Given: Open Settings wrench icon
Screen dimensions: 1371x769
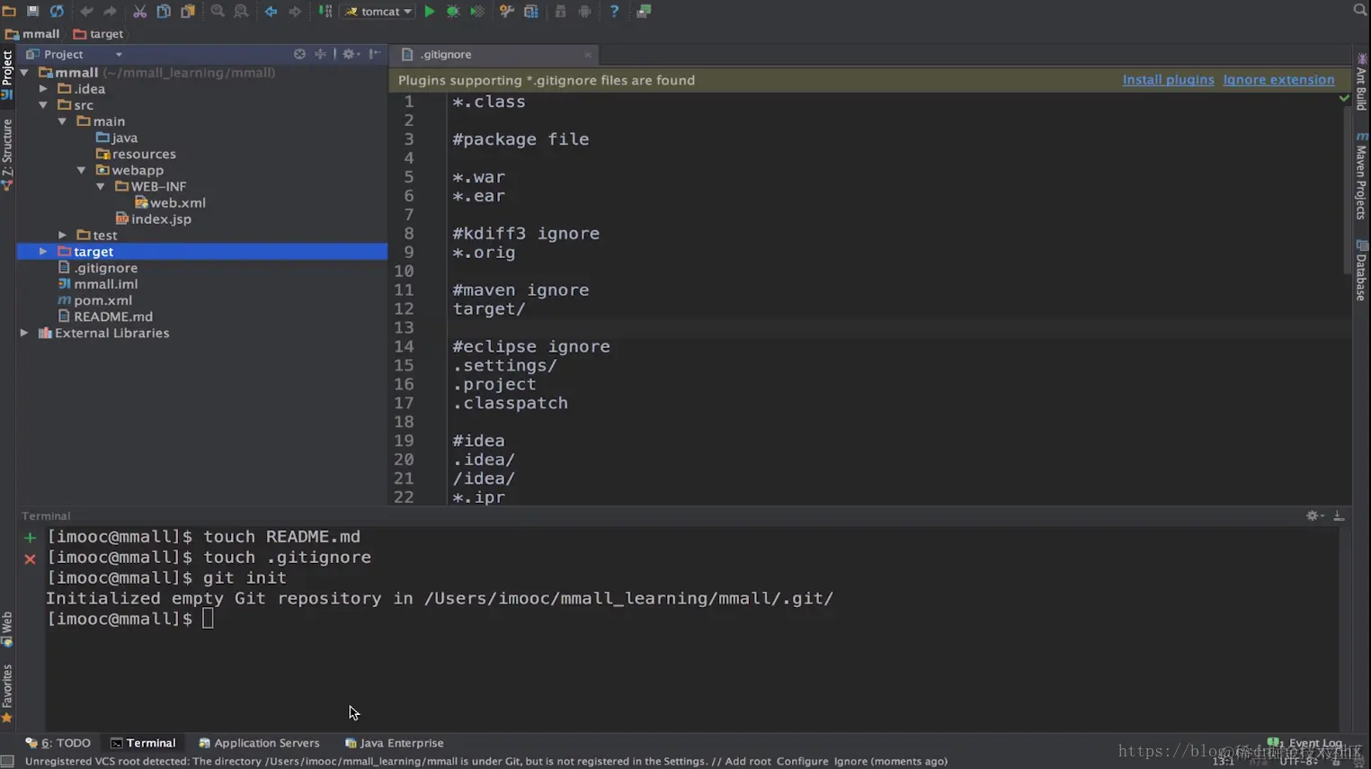Looking at the screenshot, I should [507, 11].
